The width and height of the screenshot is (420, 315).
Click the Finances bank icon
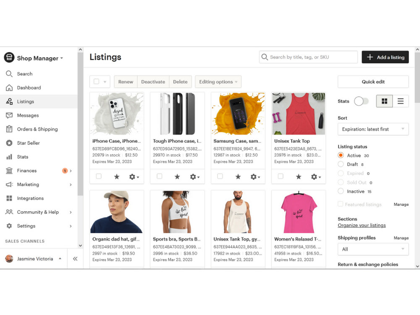click(9, 171)
